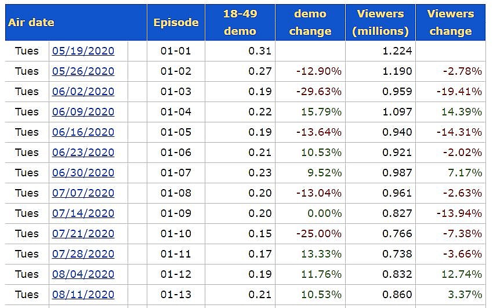Click the demo change column header
This screenshot has height=308, width=493.
310,23
